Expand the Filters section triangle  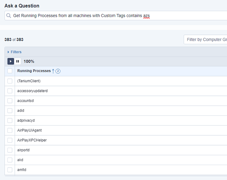coord(9,52)
